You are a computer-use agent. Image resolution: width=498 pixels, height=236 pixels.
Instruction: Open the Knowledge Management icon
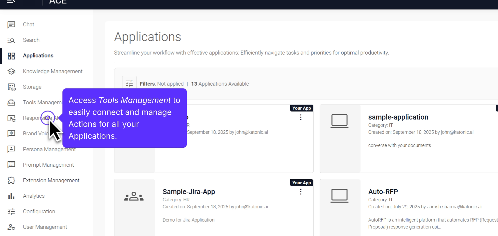pyautogui.click(x=11, y=71)
